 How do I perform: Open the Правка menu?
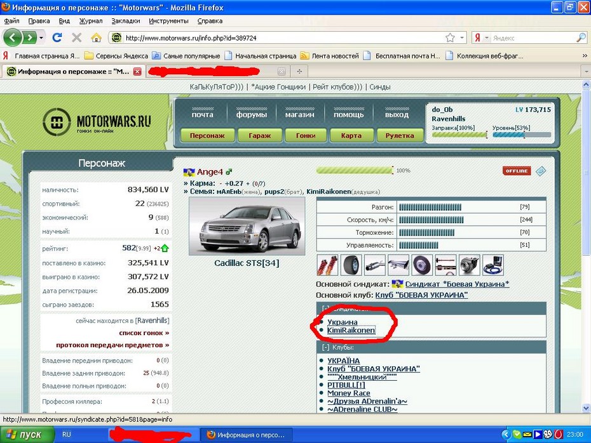39,21
